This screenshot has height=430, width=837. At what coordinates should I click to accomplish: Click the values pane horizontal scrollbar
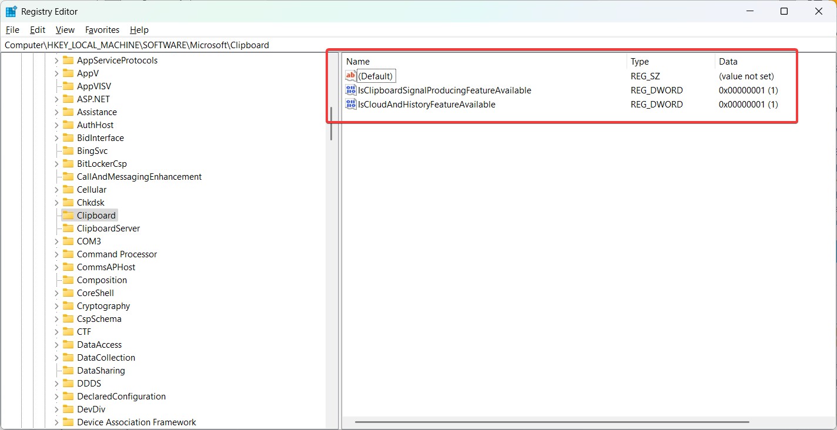(552, 422)
